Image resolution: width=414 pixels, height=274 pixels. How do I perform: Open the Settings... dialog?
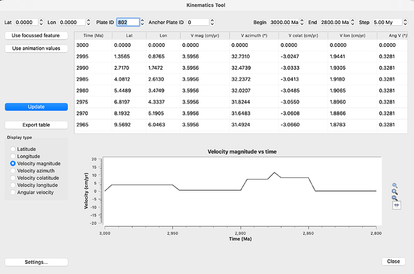(36, 262)
